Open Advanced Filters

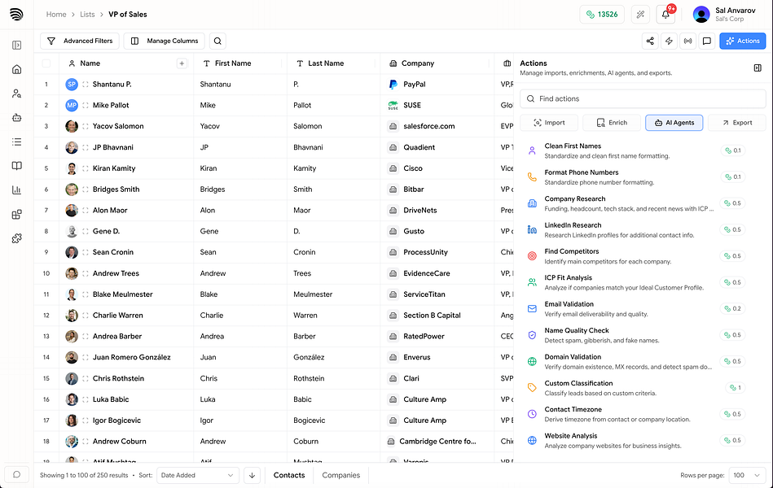click(80, 41)
